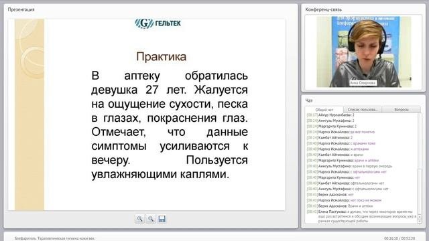The height and width of the screenshot is (241, 429).
Task: Click the chat scrollbar thumb
Action: coord(420,191)
